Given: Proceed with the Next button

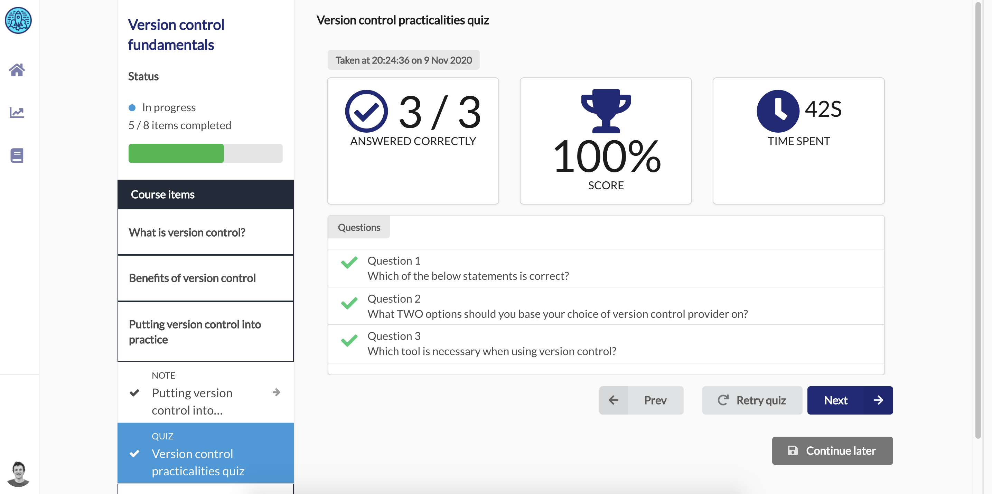Looking at the screenshot, I should coord(850,400).
